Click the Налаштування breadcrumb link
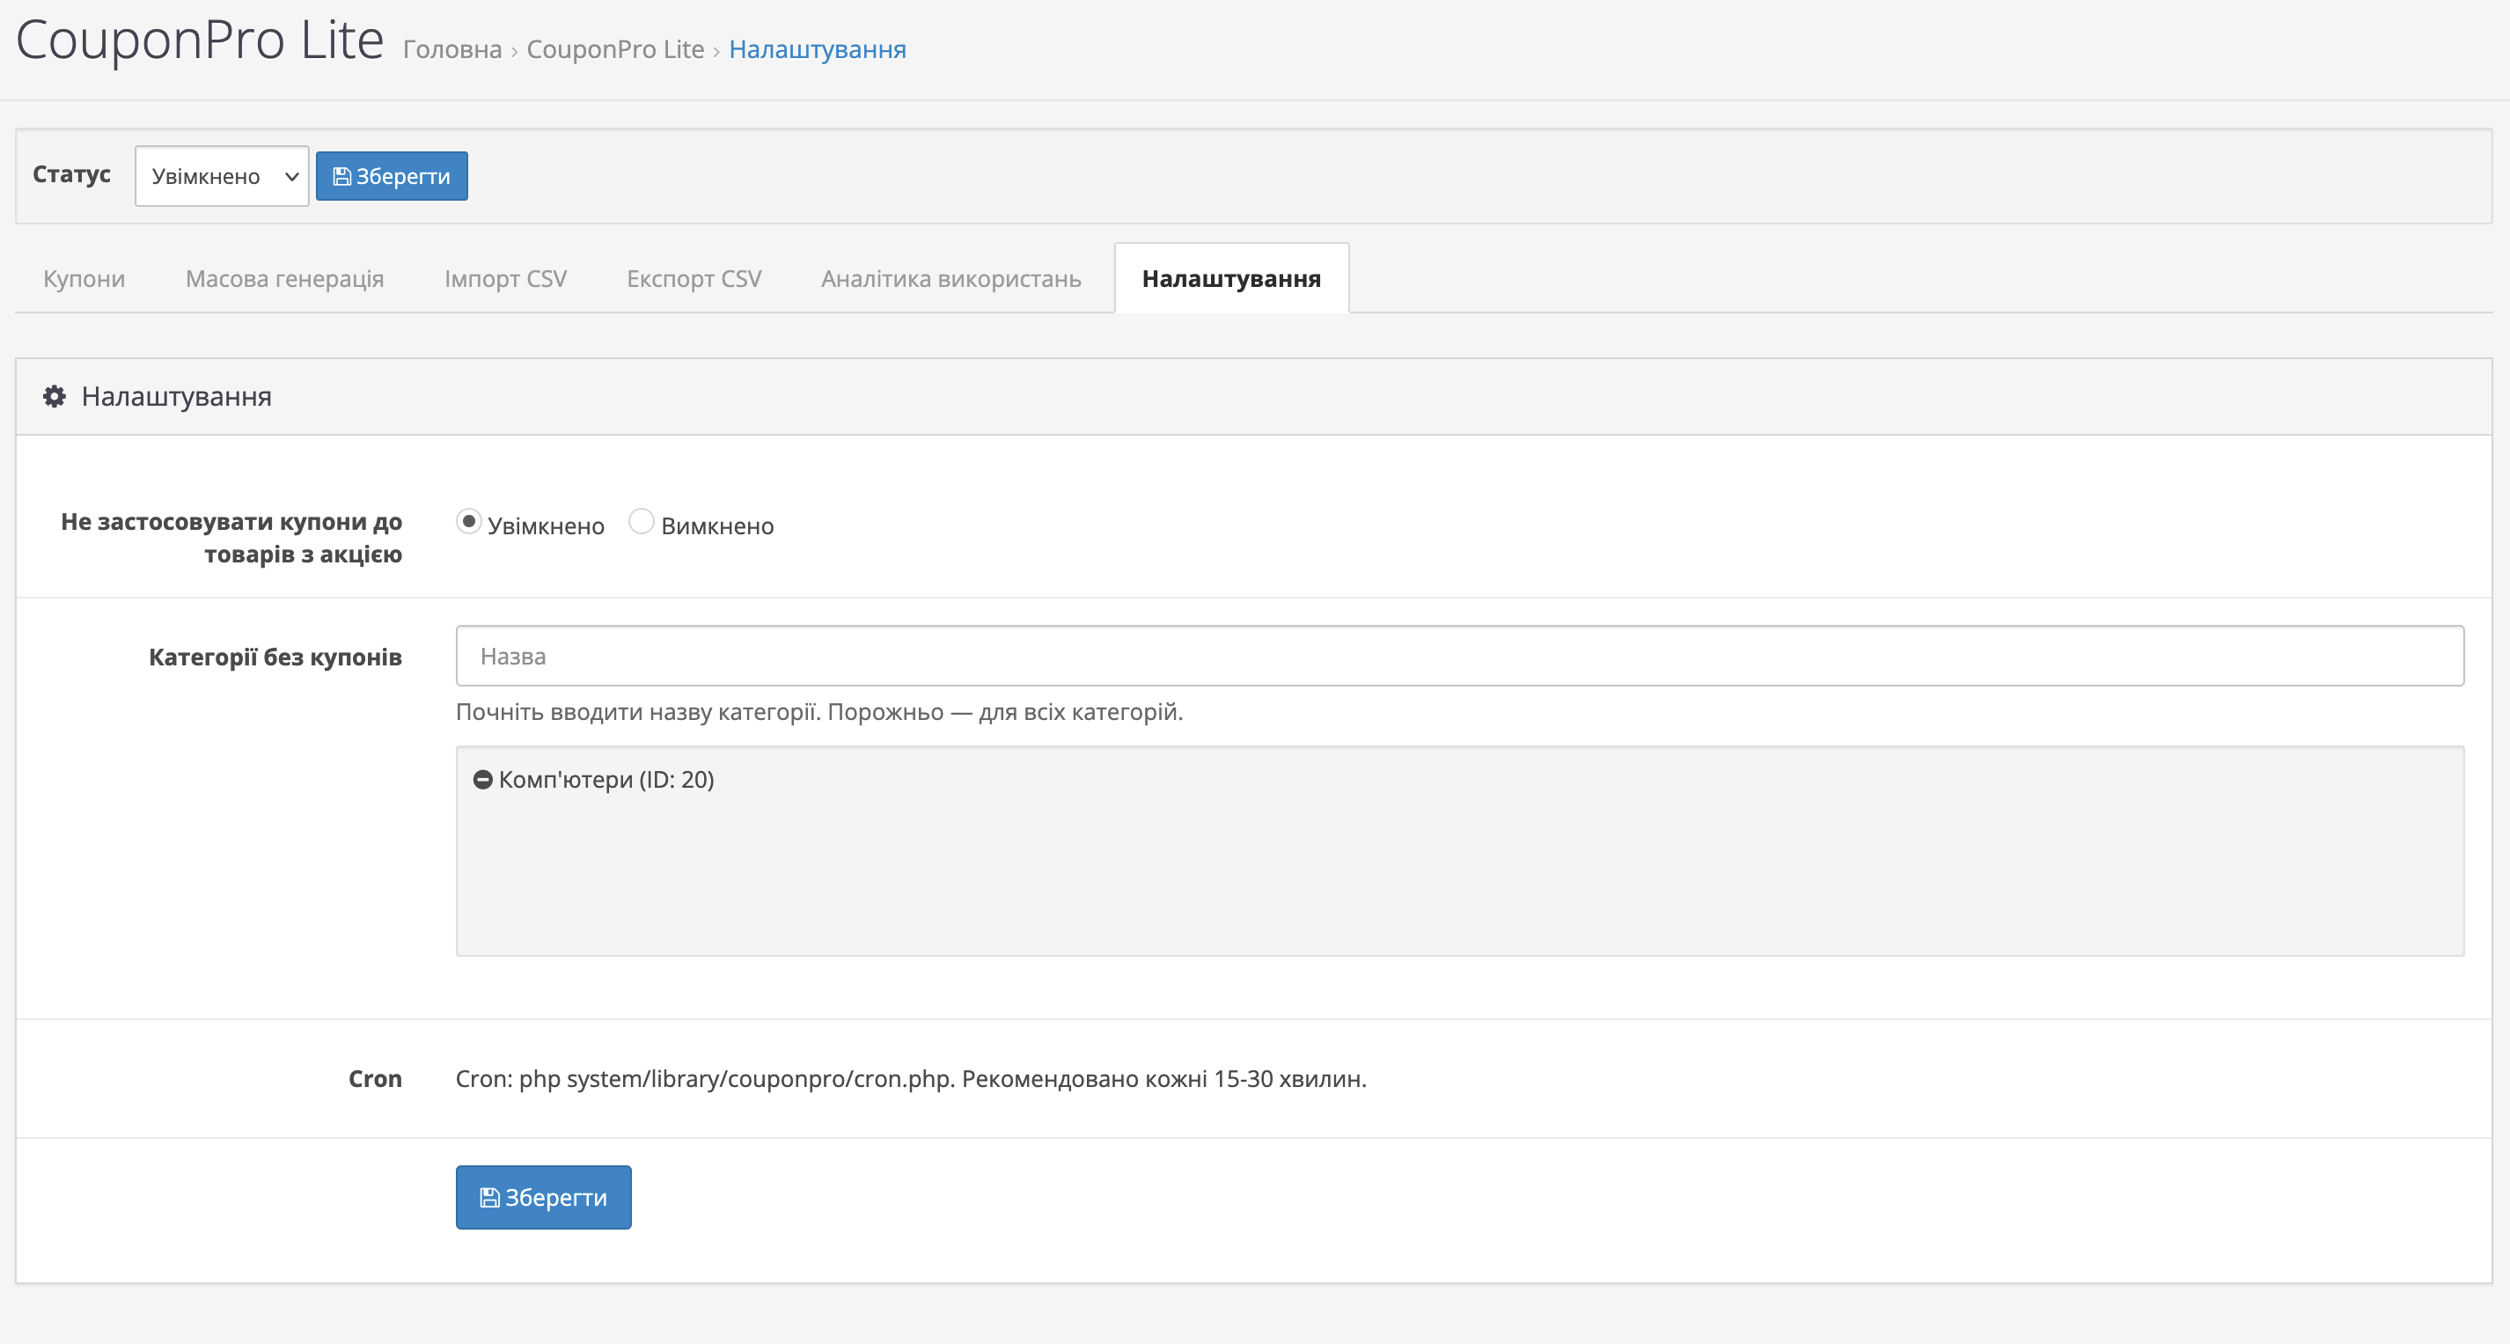 tap(818, 49)
